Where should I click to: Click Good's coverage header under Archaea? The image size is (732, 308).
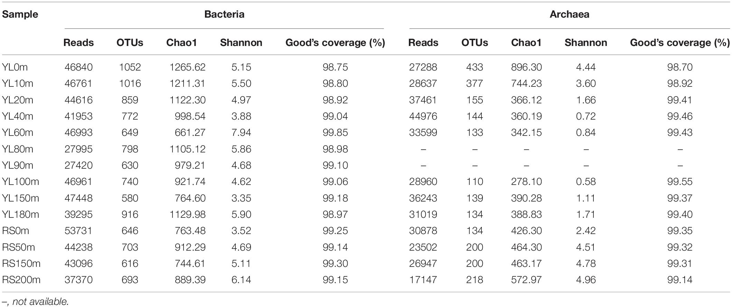coord(679,43)
